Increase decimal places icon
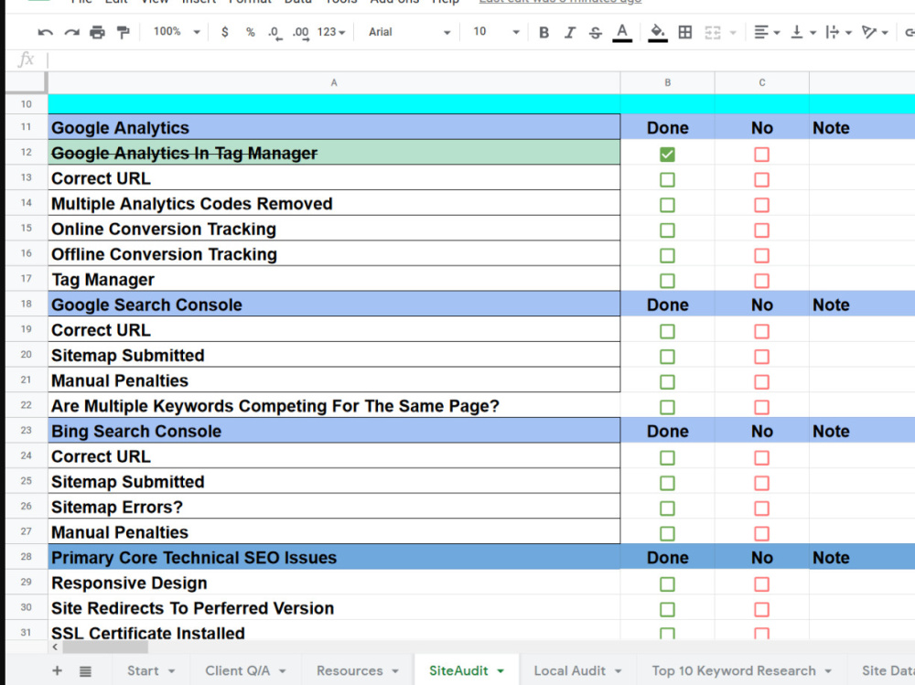The width and height of the screenshot is (915, 685). 300,33
